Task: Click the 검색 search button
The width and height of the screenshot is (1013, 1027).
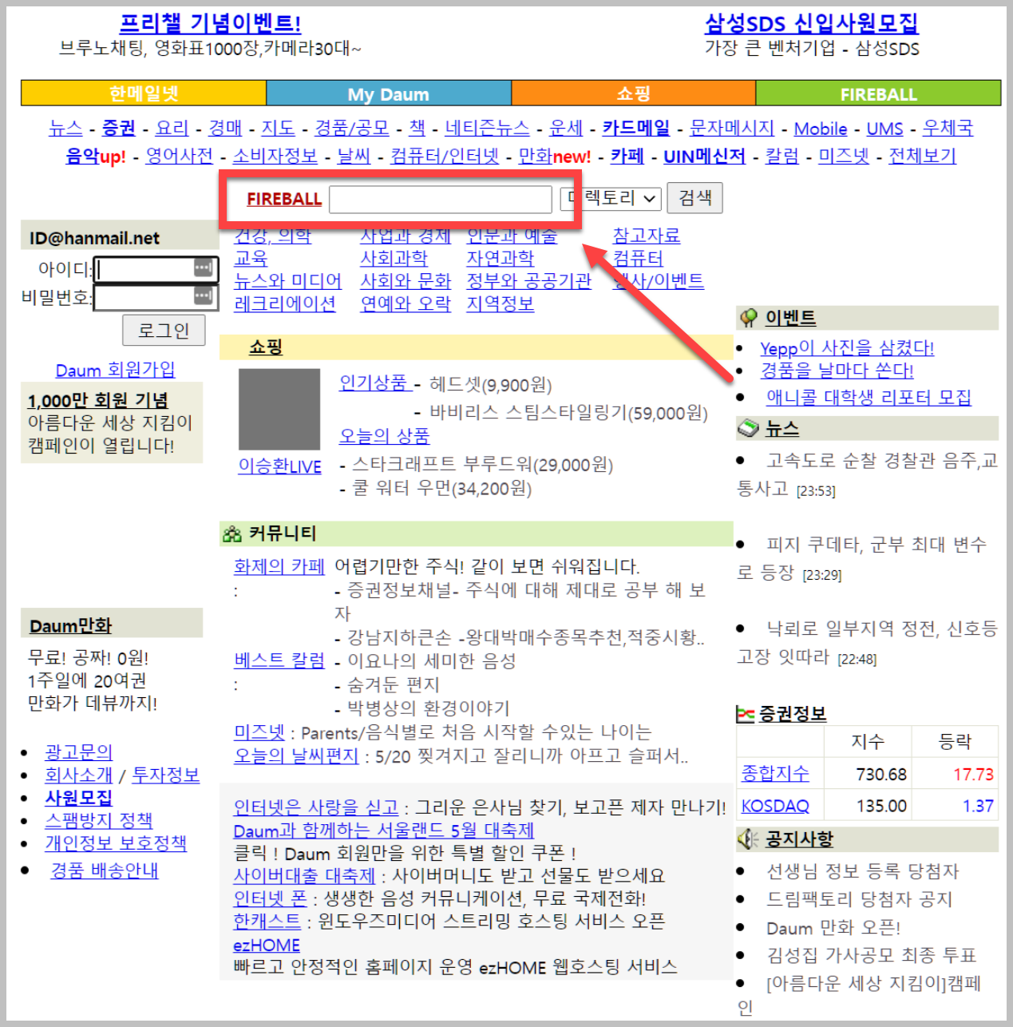Action: [x=695, y=198]
